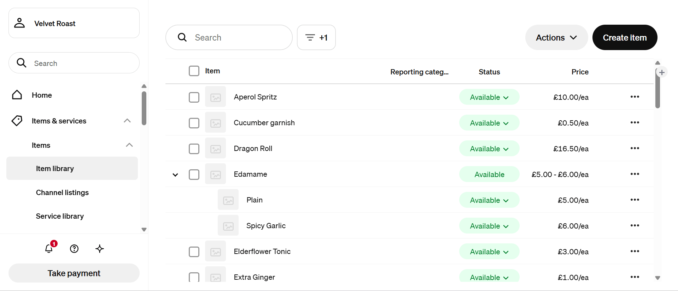Open the help question mark icon
This screenshot has height=291, width=678.
(x=74, y=249)
